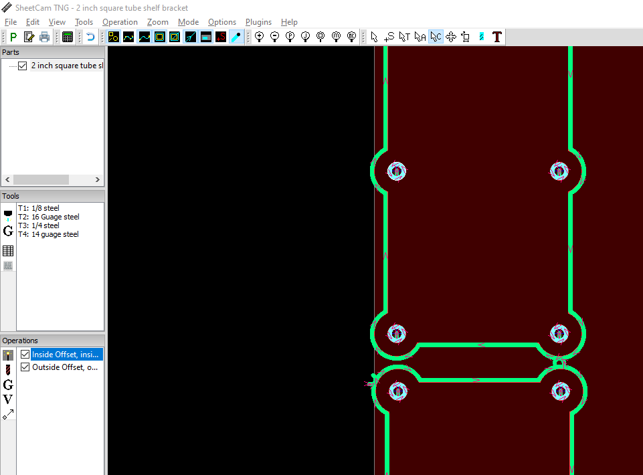Viewport: 643px width, 475px height.
Task: Click the Parts panel horizontal scrollbar thumb
Action: (x=41, y=180)
